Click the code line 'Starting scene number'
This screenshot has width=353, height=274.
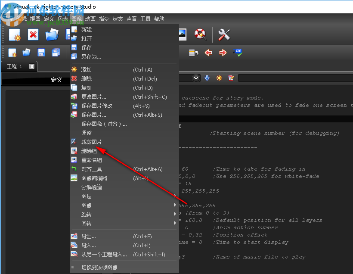pyautogui.click(x=274, y=134)
